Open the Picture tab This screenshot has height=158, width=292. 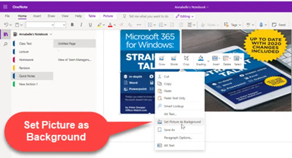pos(108,16)
